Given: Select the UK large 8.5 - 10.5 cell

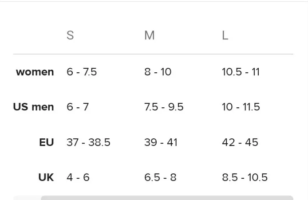Looking at the screenshot, I should [x=245, y=177].
